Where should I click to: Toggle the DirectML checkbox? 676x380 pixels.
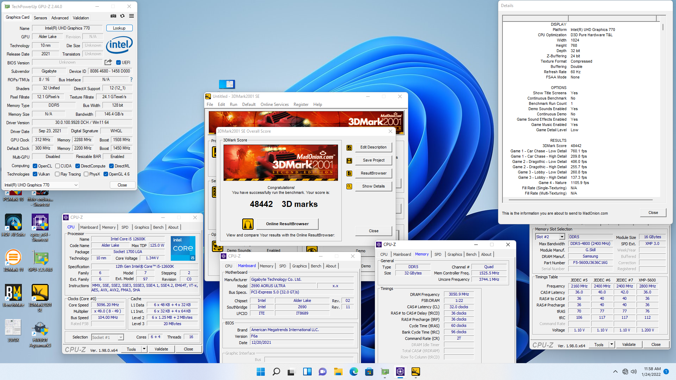click(x=111, y=166)
